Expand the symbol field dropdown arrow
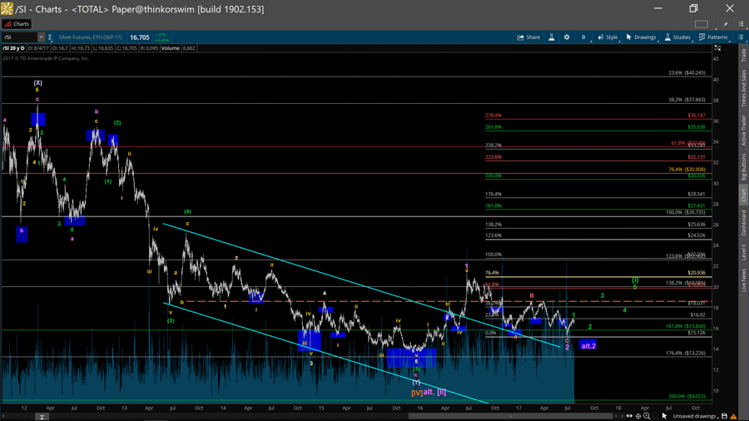The image size is (749, 421). [x=41, y=37]
